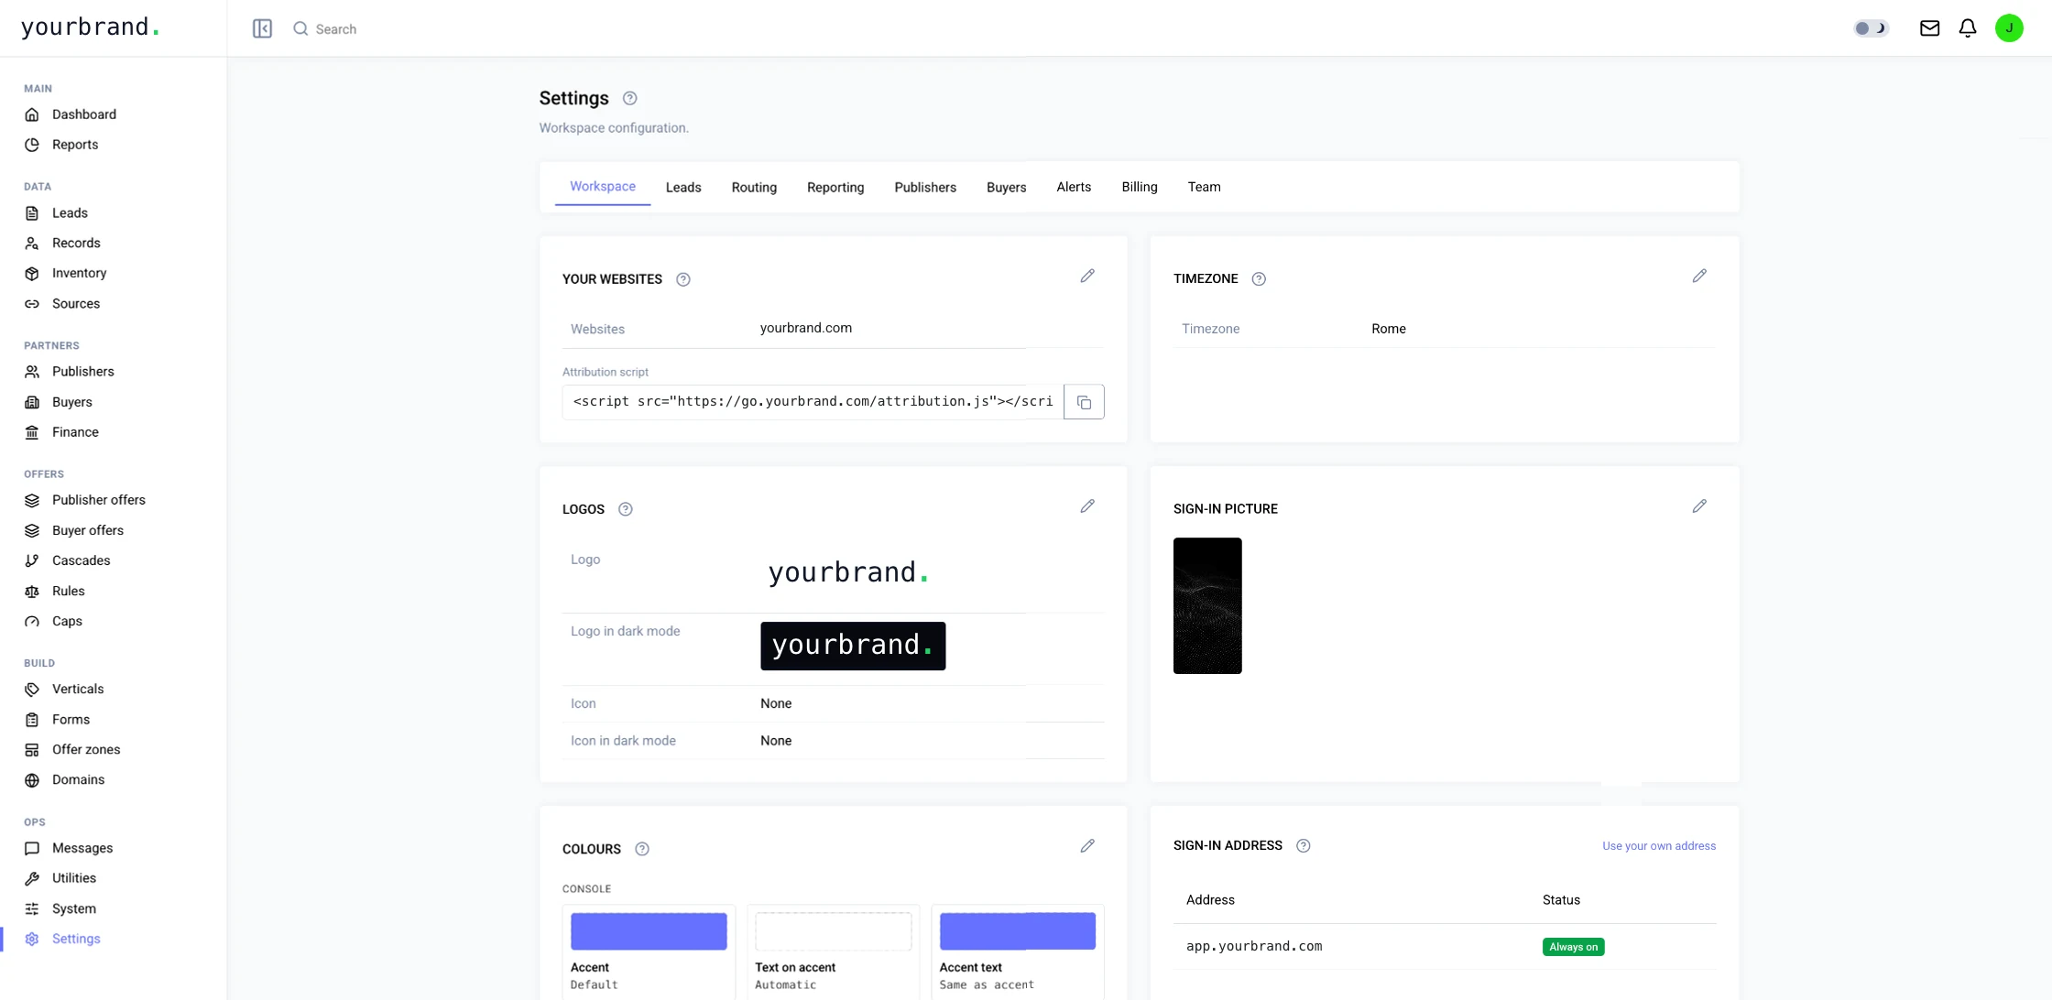
Task: Click the yourbrand logo in the header
Action: click(x=90, y=27)
